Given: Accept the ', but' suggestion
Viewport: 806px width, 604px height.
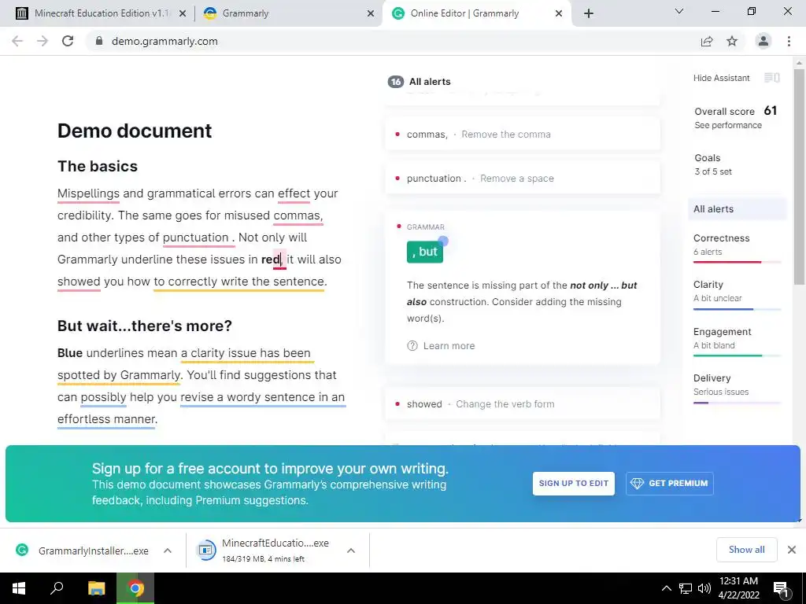Looking at the screenshot, I should (424, 252).
